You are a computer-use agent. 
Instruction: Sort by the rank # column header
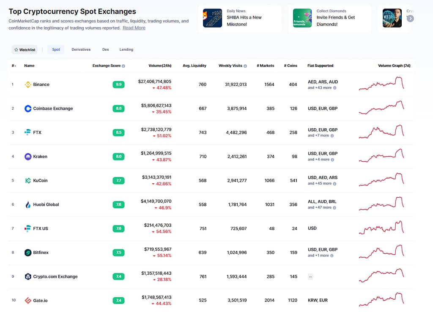(x=14, y=66)
